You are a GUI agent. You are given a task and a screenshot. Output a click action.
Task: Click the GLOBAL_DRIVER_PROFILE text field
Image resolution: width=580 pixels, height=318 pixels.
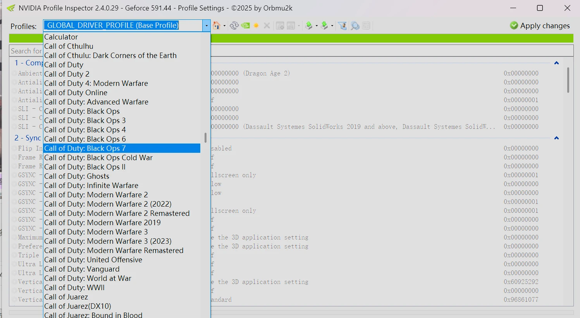pyautogui.click(x=123, y=25)
